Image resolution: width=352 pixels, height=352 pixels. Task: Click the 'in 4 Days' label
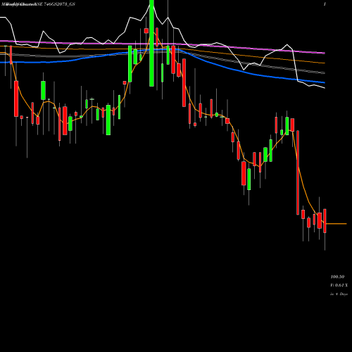tap(339, 294)
